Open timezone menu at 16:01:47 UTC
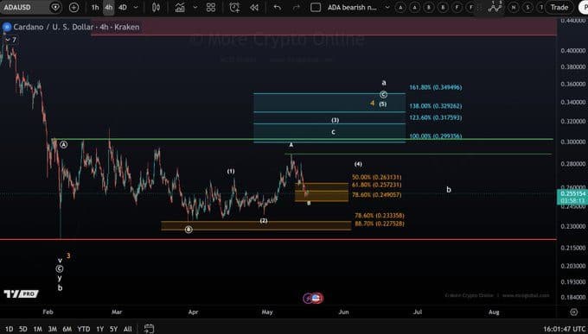The image size is (588, 334). pyautogui.click(x=564, y=329)
